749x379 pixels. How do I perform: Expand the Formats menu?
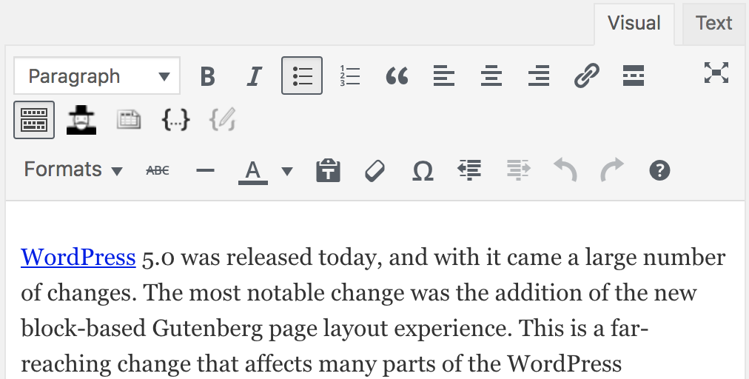pyautogui.click(x=73, y=170)
